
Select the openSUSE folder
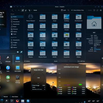[x=66, y=45]
